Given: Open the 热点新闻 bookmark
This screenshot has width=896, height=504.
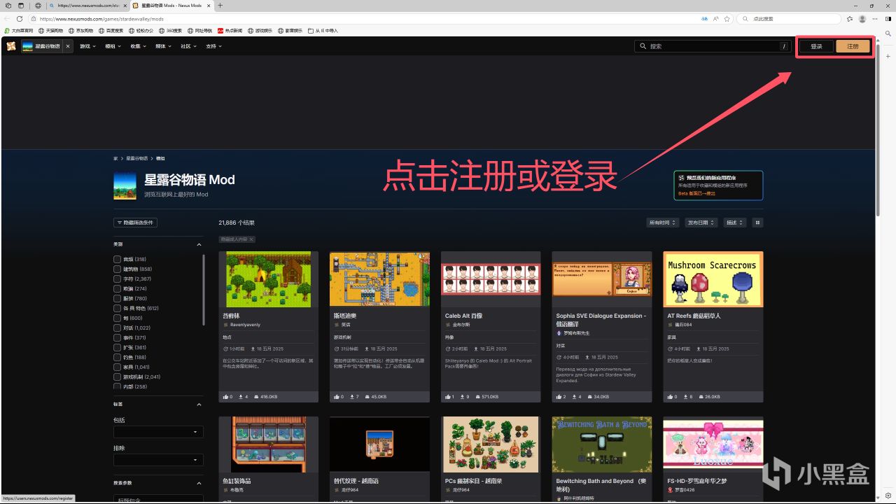Looking at the screenshot, I should [230, 31].
